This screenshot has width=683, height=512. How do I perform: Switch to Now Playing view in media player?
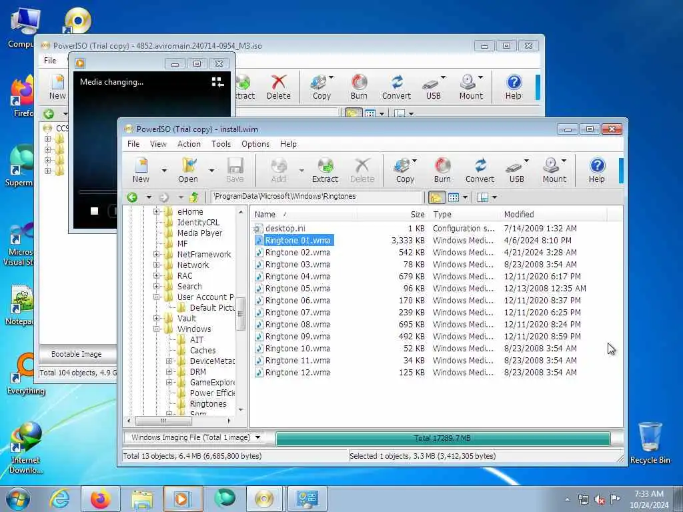tap(217, 82)
